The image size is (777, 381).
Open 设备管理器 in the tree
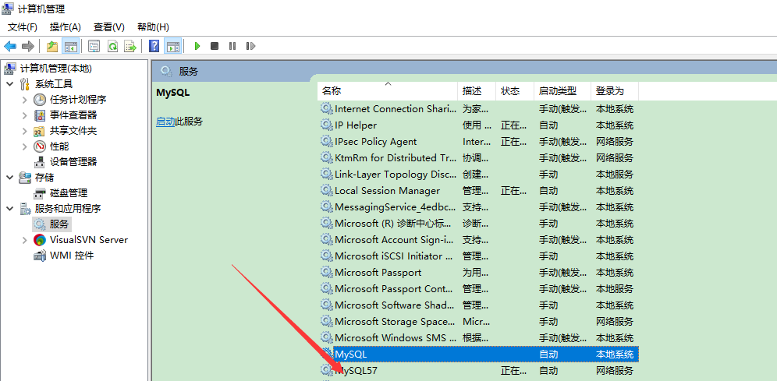[73, 161]
